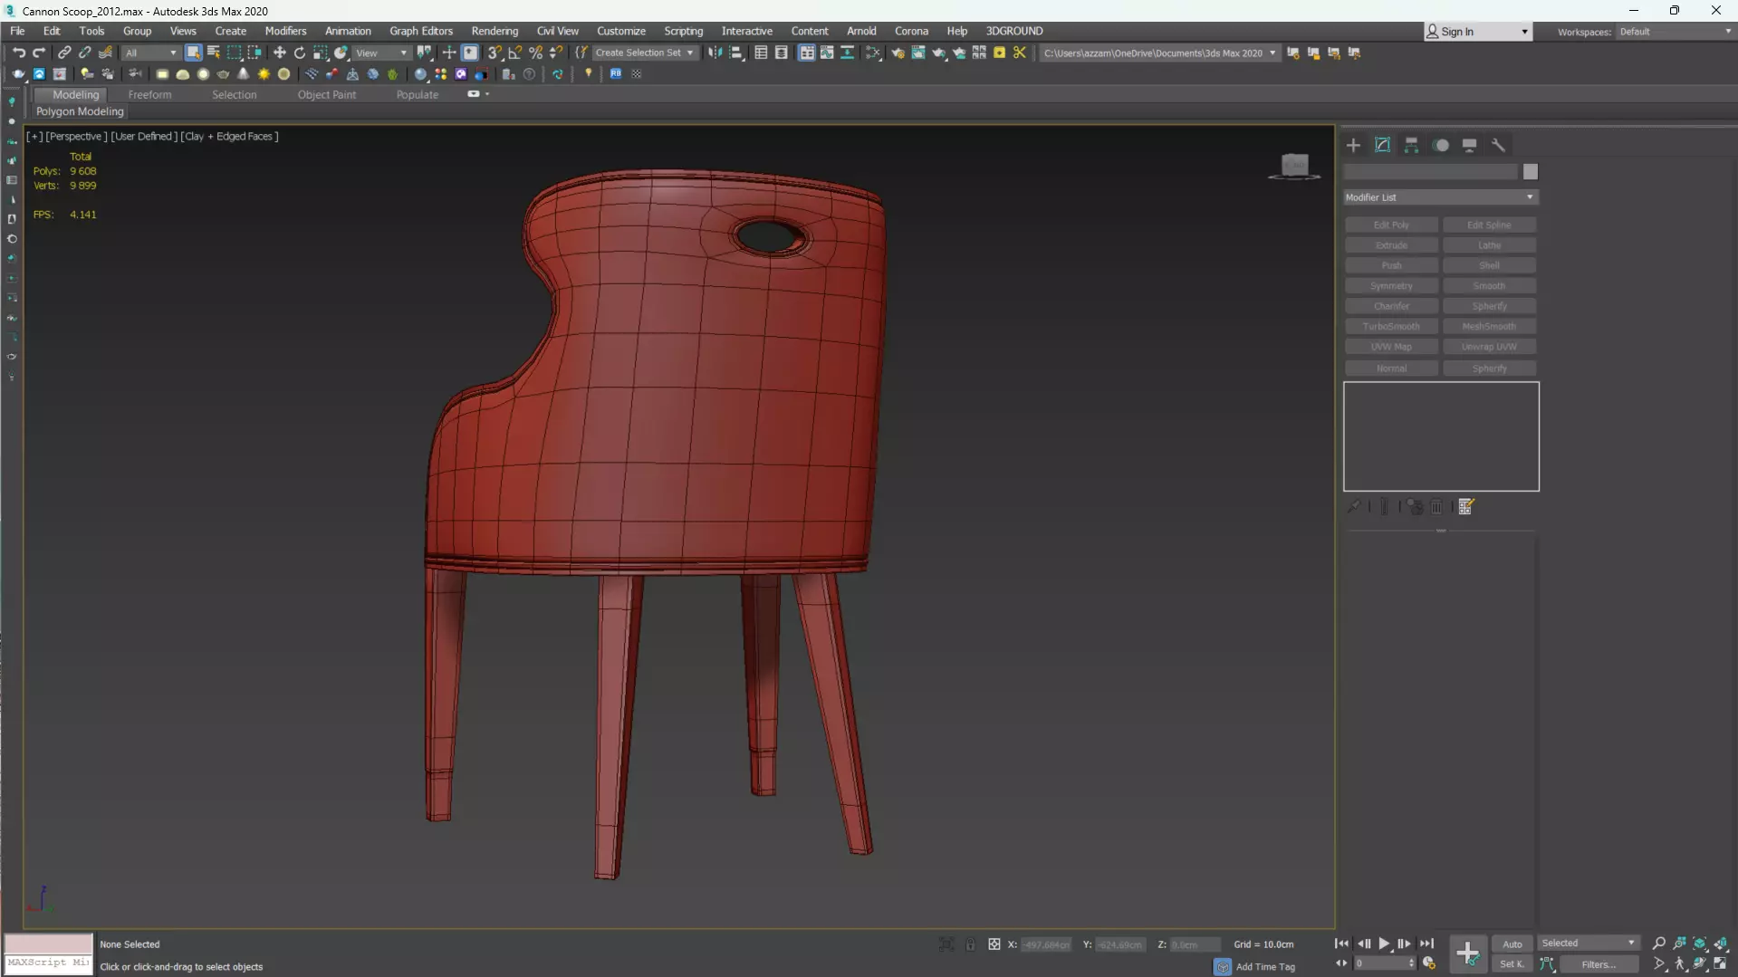Click the Go to End playback button
Screen dimensions: 1738x977
coord(1426,943)
